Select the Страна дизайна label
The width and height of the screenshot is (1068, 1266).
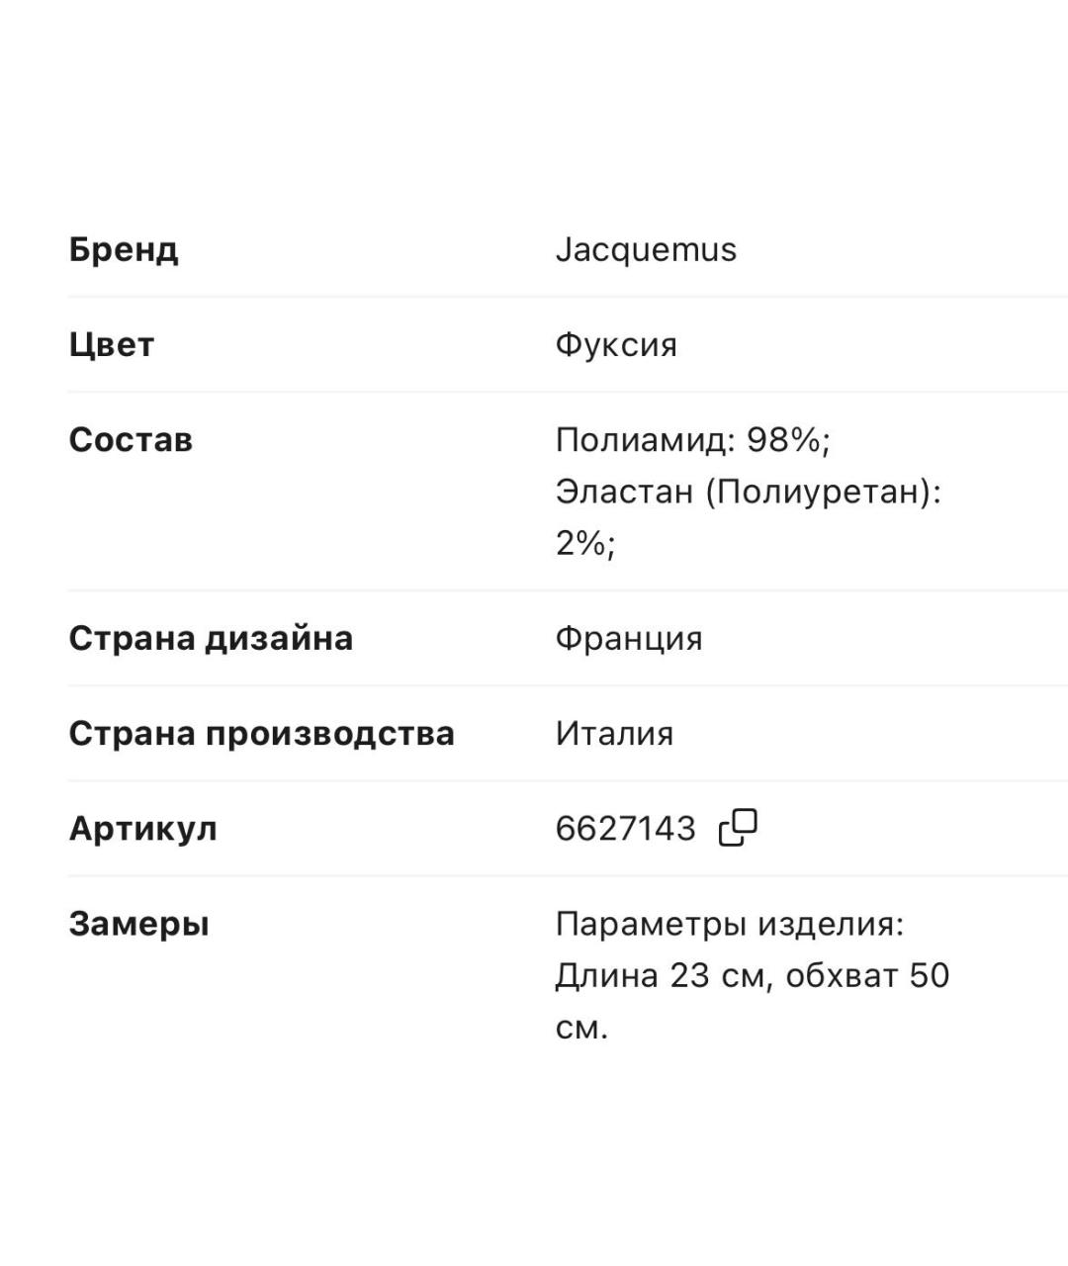tap(211, 638)
